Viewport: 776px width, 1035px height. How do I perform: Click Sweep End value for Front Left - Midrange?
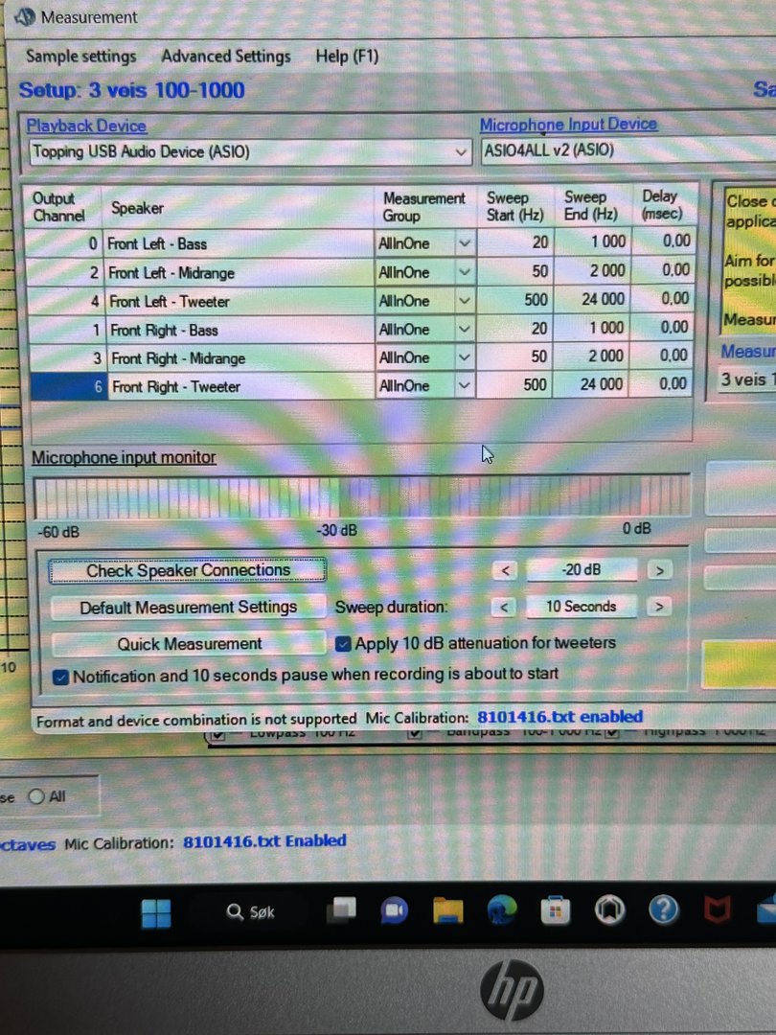(x=593, y=270)
